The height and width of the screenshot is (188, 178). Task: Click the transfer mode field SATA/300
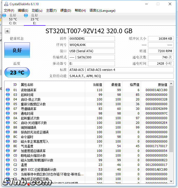pos(92,57)
